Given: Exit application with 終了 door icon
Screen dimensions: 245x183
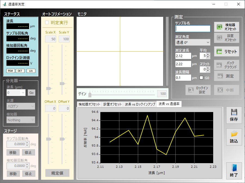Looking at the screenshot, I should [x=234, y=171].
